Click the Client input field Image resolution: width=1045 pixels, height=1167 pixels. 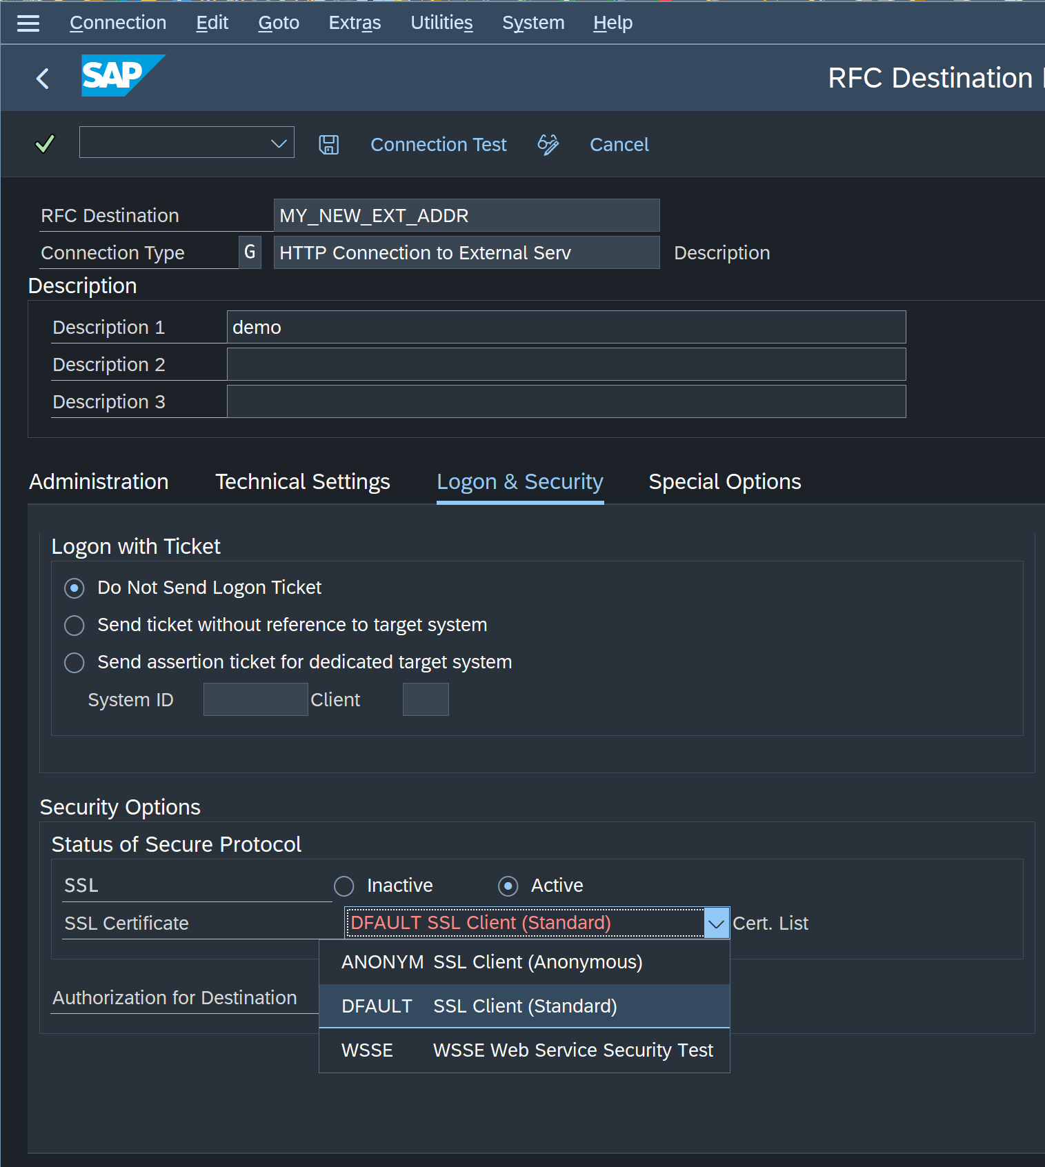(x=426, y=699)
